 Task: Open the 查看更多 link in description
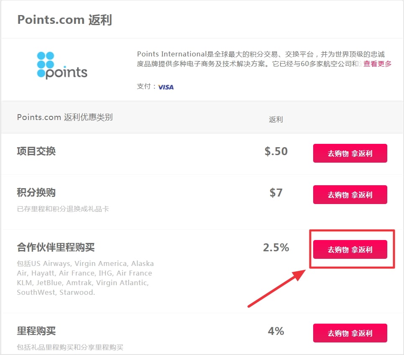377,64
